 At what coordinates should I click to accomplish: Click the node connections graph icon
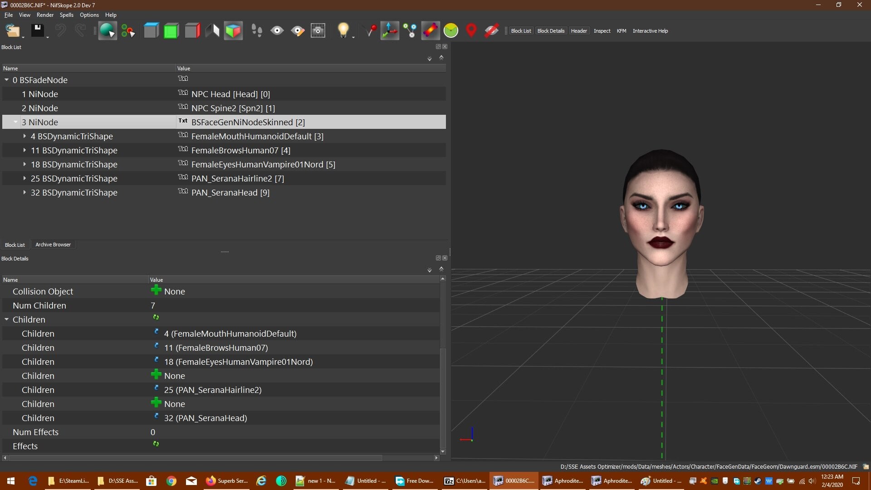[410, 30]
